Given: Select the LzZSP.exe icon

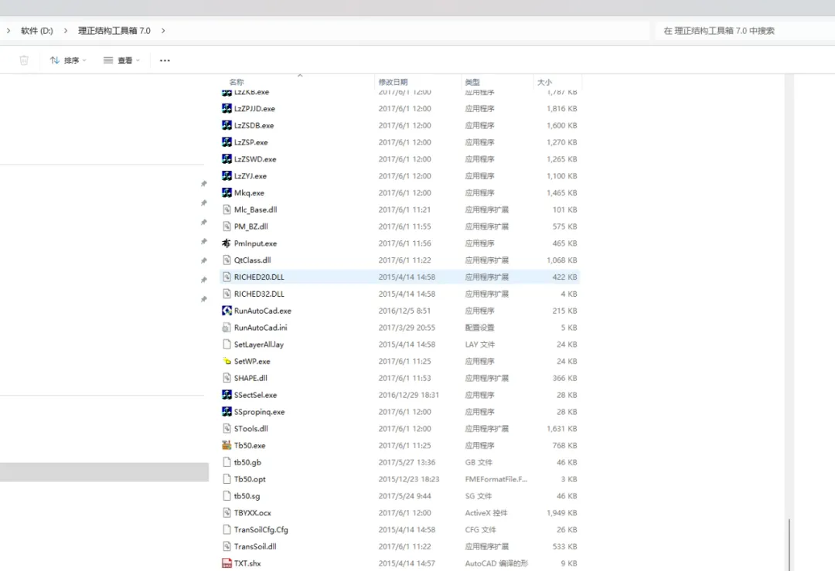Looking at the screenshot, I should tap(227, 142).
